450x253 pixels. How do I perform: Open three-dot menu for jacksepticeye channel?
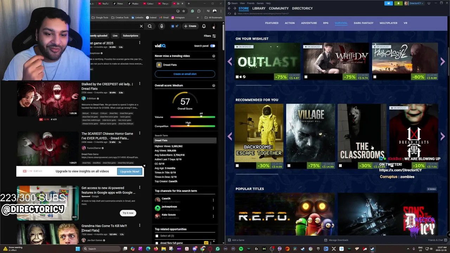(x=213, y=208)
